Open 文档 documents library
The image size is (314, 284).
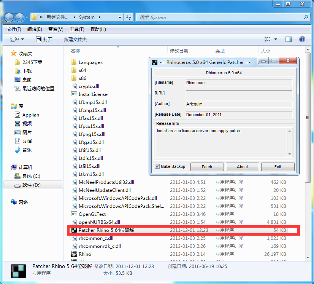(x=23, y=141)
